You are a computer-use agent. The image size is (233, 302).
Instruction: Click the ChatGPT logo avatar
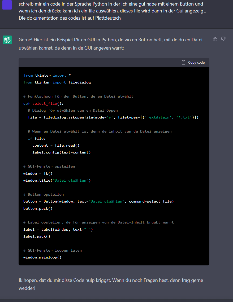point(7,40)
